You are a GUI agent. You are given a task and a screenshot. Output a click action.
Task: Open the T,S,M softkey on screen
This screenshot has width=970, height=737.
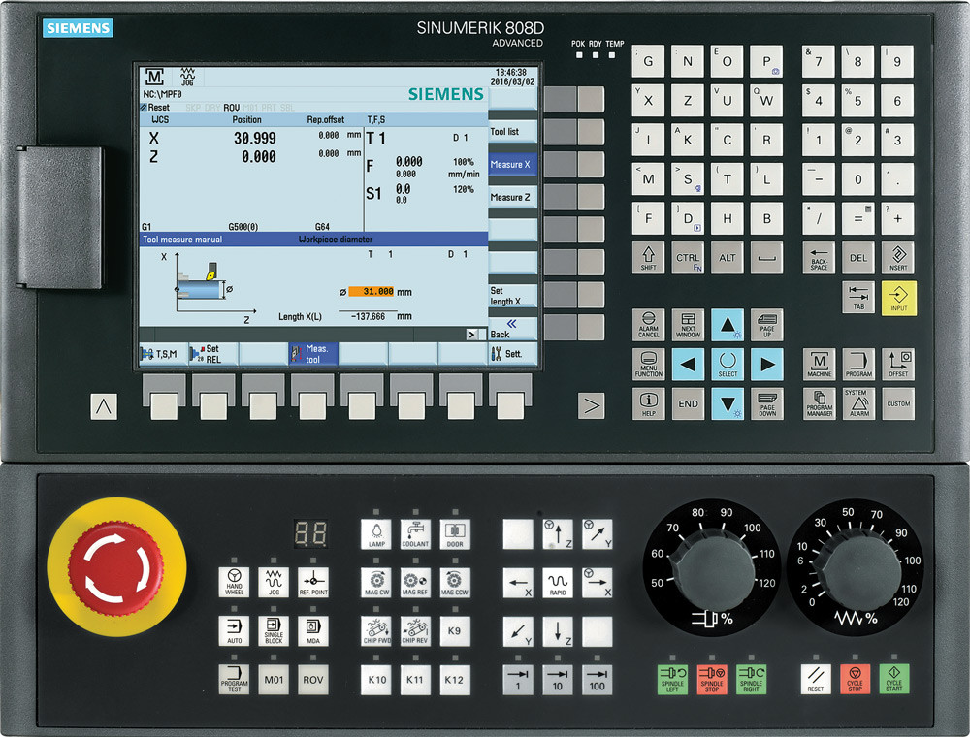tap(163, 354)
